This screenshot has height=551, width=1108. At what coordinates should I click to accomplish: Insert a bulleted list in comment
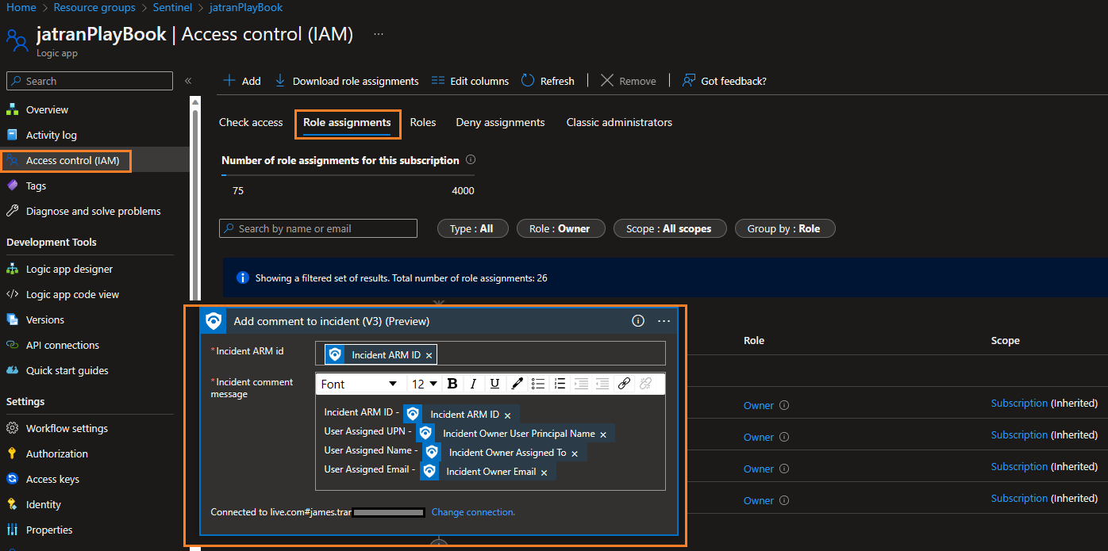click(x=538, y=384)
